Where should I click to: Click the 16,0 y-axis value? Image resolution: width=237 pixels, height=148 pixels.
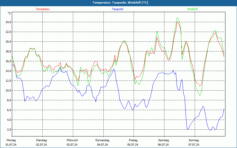8,61
